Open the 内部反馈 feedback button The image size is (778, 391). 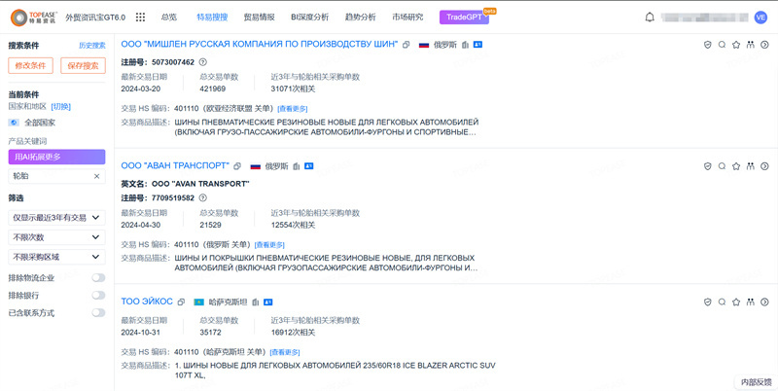point(757,382)
